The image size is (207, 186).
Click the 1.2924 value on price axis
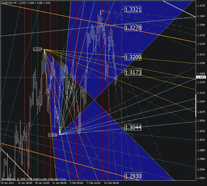pyautogui.click(x=201, y=178)
